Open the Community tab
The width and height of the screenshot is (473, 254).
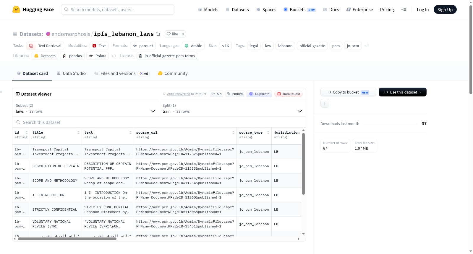pos(173,73)
